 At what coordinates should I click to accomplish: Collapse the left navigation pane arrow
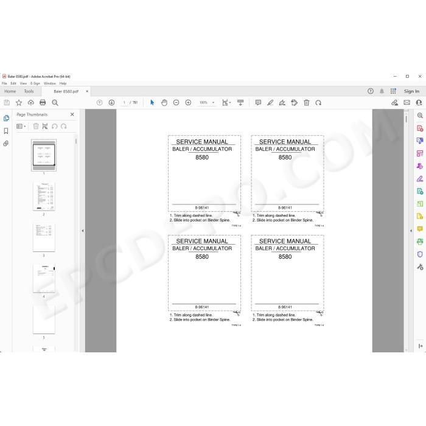point(83,231)
